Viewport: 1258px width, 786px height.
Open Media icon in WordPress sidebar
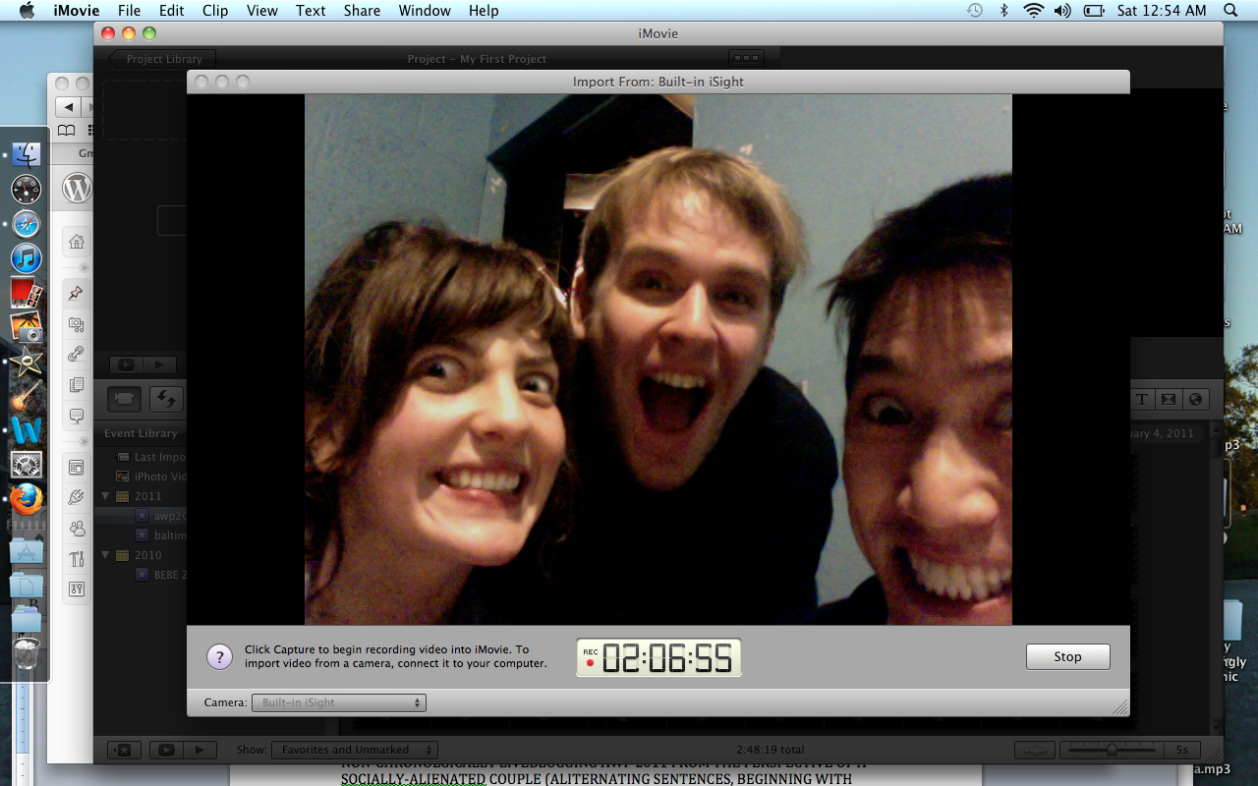tap(77, 324)
